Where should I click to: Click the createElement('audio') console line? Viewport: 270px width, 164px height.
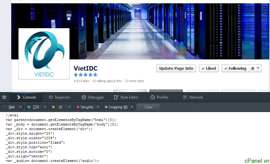pos(52,161)
